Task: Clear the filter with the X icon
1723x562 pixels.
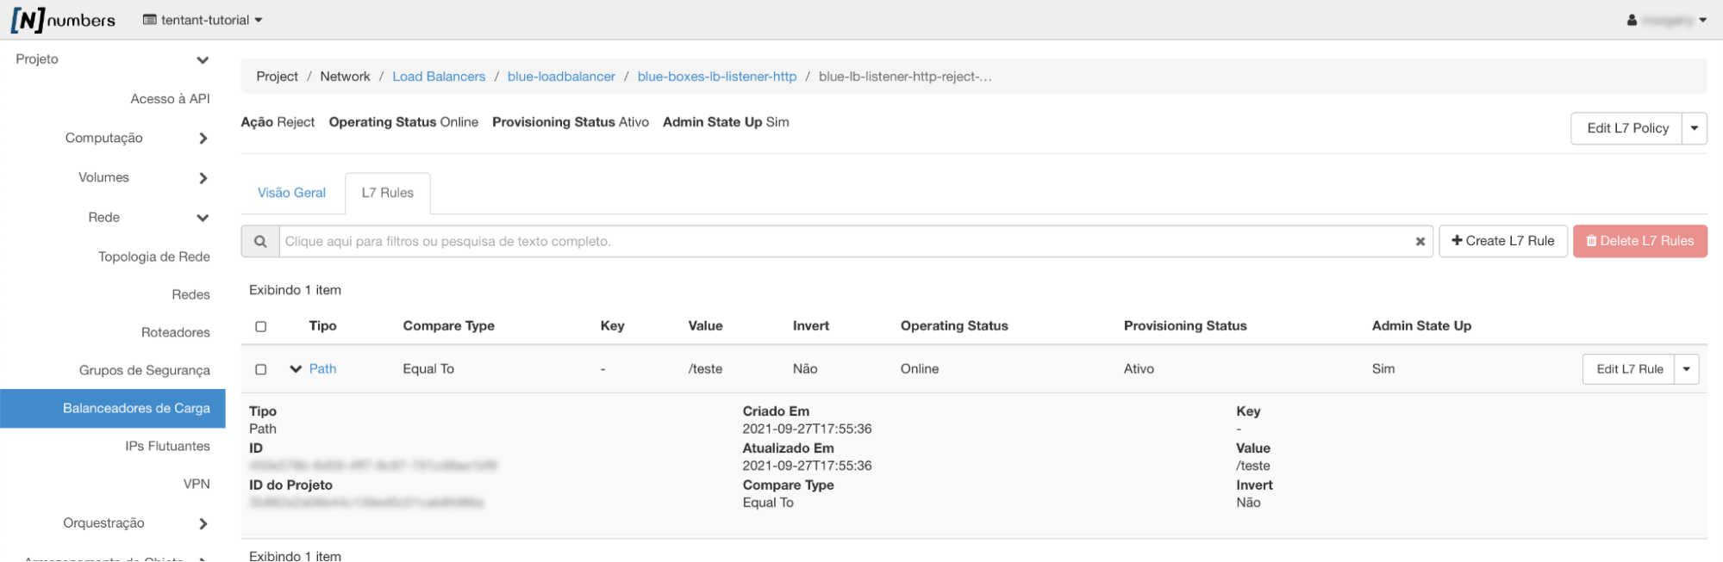Action: click(x=1420, y=242)
